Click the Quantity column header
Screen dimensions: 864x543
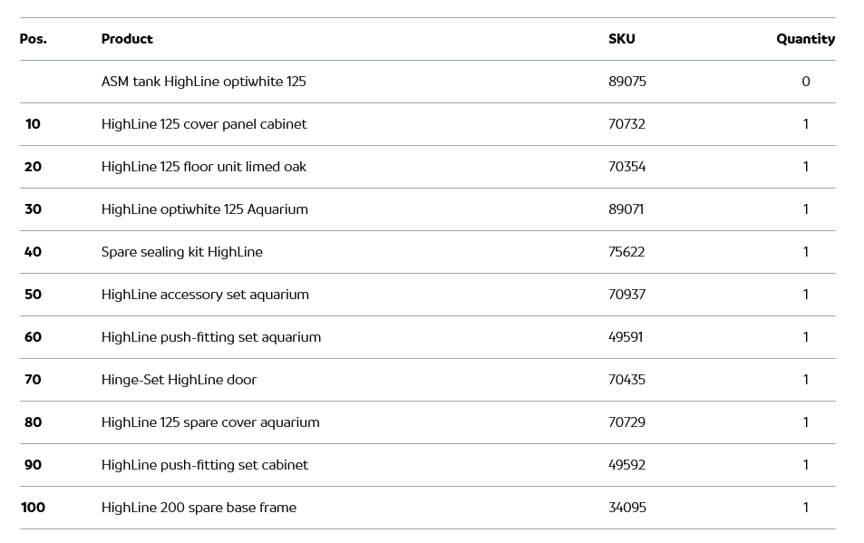(805, 39)
